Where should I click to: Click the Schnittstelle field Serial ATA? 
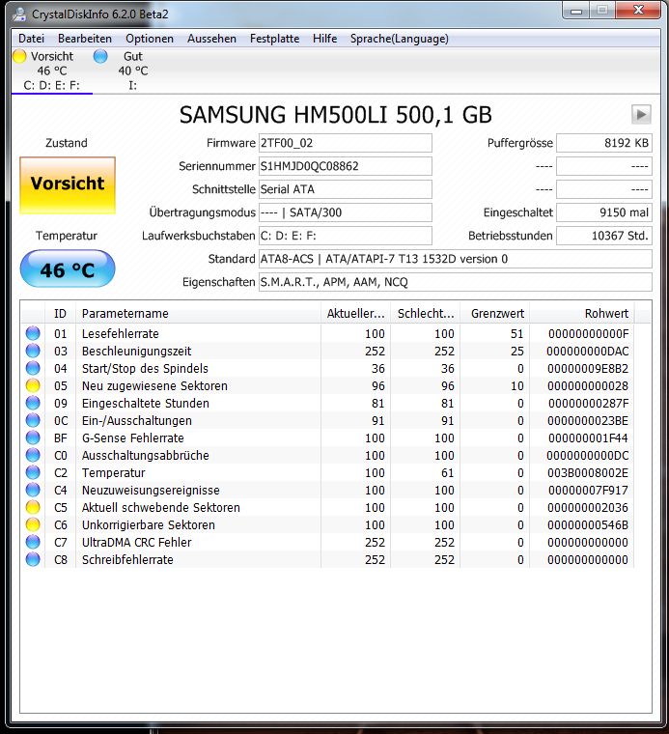point(346,189)
